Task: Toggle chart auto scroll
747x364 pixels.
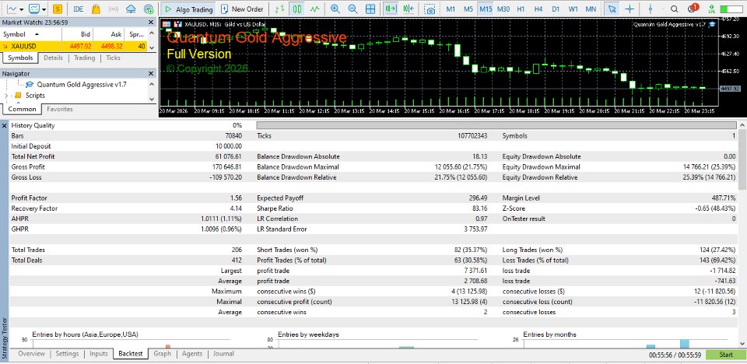Action: click(x=391, y=9)
